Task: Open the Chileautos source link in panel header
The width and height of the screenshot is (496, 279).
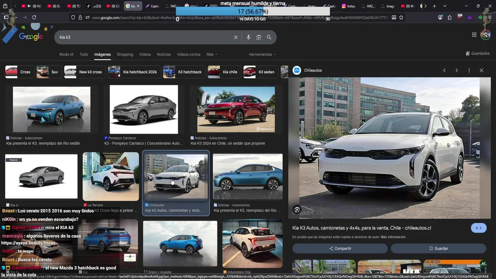Action: point(308,70)
